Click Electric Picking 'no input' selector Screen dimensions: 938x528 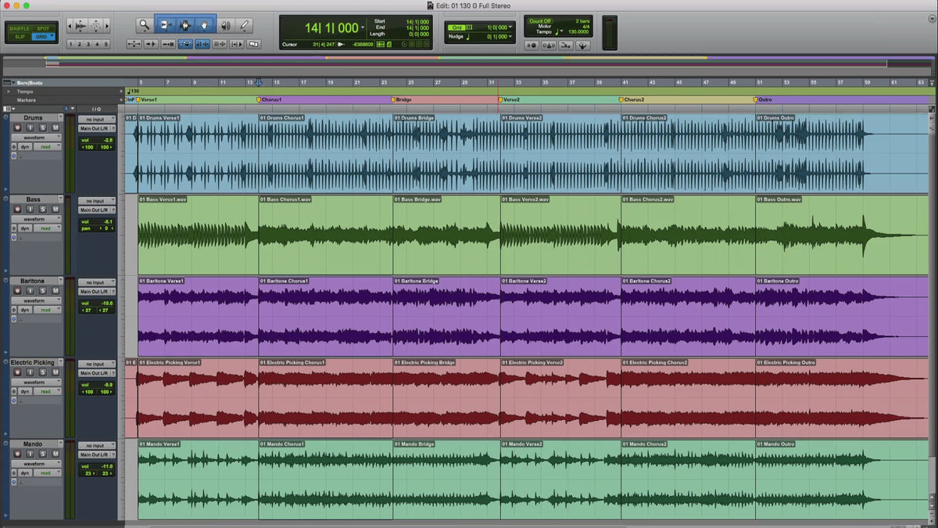[x=96, y=364]
